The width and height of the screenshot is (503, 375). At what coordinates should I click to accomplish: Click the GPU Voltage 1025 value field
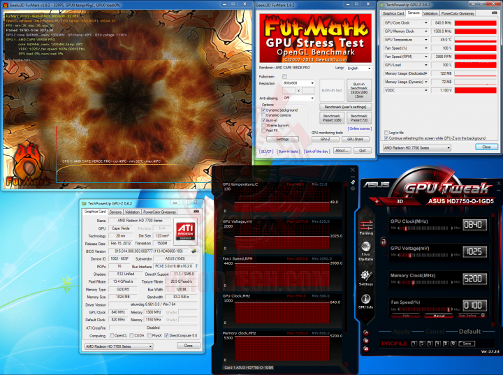[474, 251]
